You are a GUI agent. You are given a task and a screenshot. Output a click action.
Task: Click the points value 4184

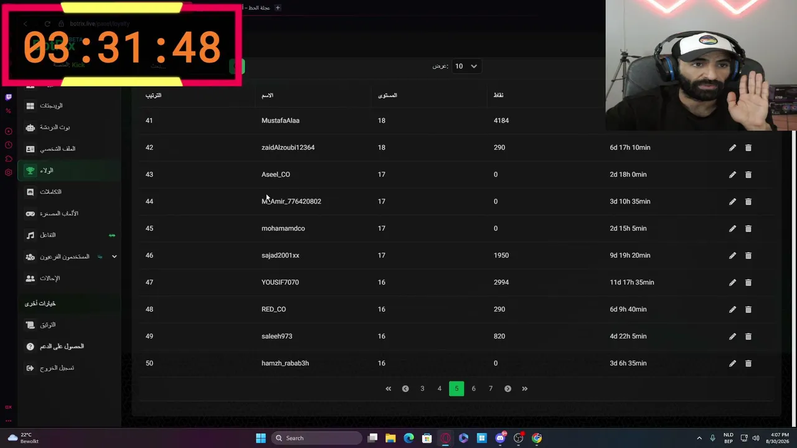pos(501,121)
